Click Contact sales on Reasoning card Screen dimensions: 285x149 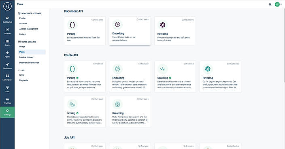coord(142,99)
